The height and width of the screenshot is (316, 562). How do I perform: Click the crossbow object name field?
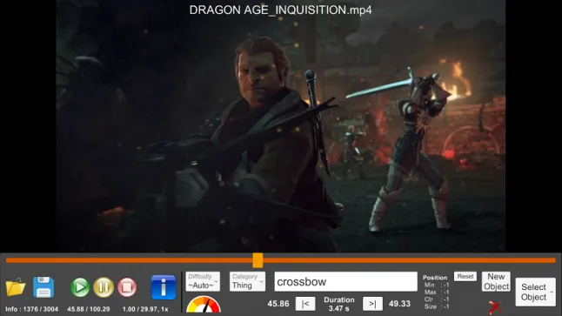coord(346,281)
